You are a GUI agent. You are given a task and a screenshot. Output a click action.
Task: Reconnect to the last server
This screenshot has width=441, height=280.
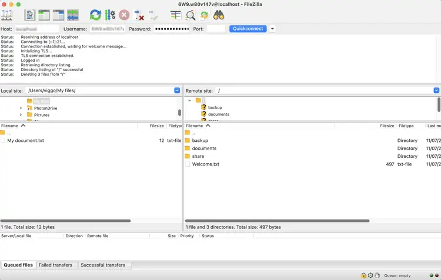pos(153,15)
